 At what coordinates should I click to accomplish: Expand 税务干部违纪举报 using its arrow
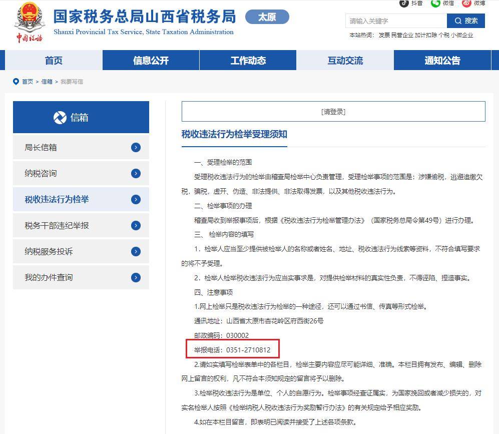point(136,225)
